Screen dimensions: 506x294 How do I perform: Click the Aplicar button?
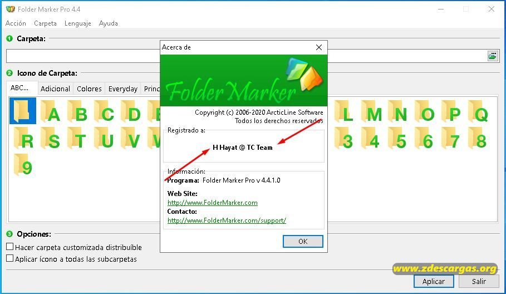tap(434, 281)
